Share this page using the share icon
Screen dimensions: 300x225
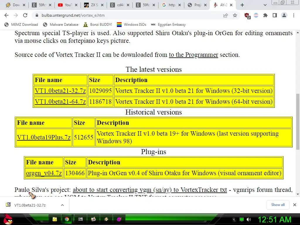[226, 15]
